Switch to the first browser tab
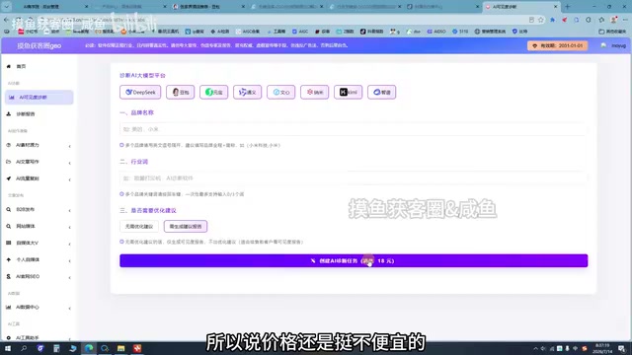 point(51,7)
